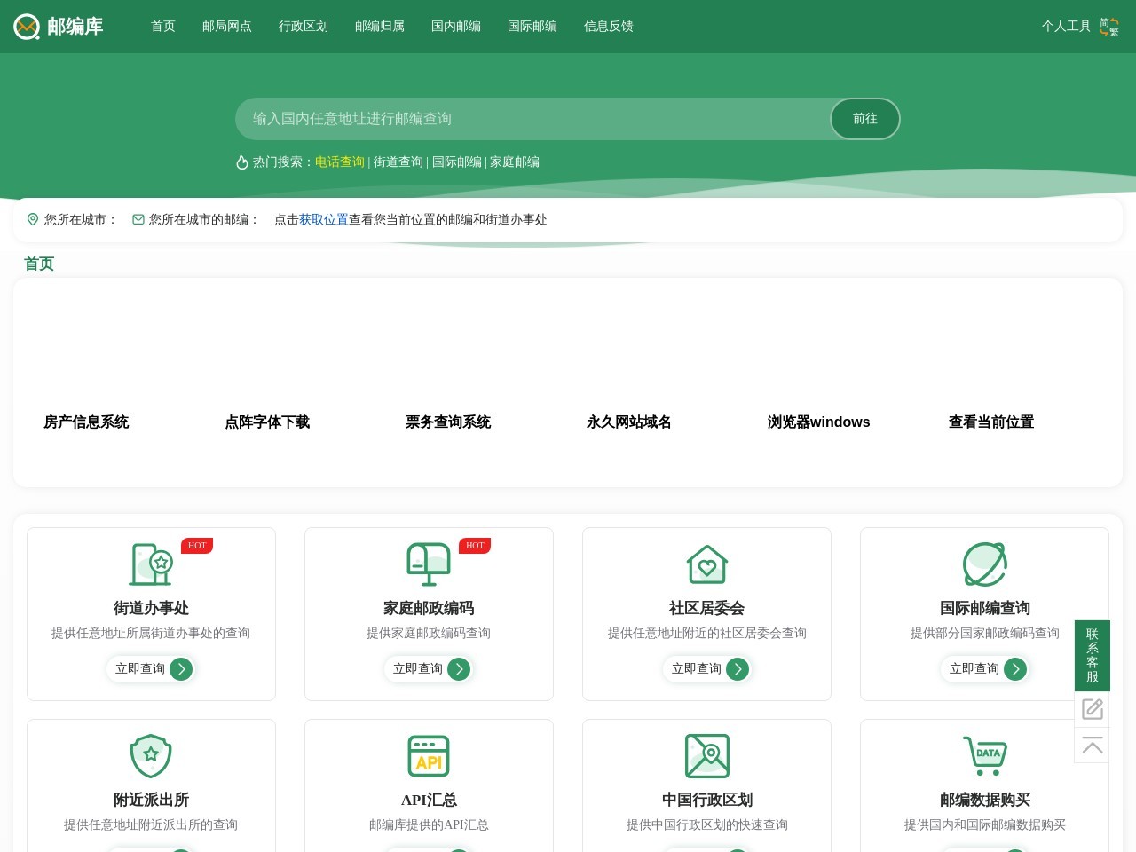
Task: Click the feedback pencil icon in right sidebar
Action: (x=1093, y=708)
